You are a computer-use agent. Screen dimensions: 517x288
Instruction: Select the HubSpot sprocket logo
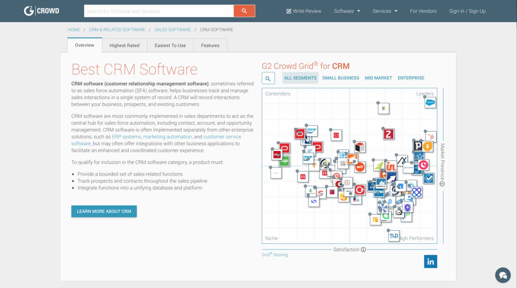point(431,136)
